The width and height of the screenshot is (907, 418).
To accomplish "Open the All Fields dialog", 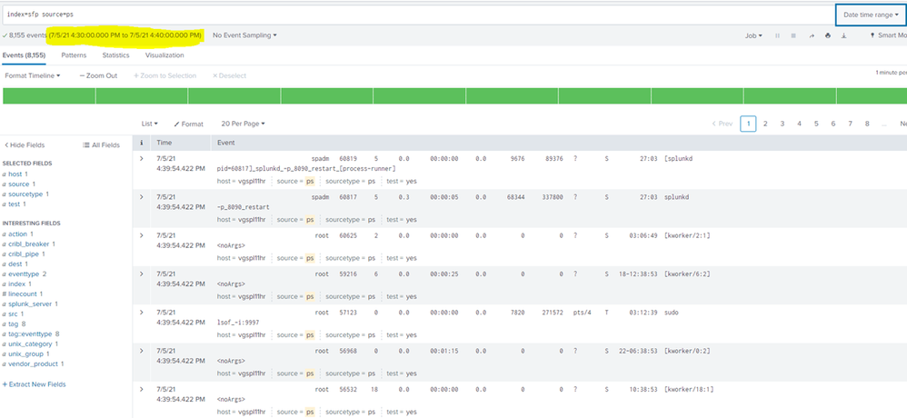I will click(101, 145).
